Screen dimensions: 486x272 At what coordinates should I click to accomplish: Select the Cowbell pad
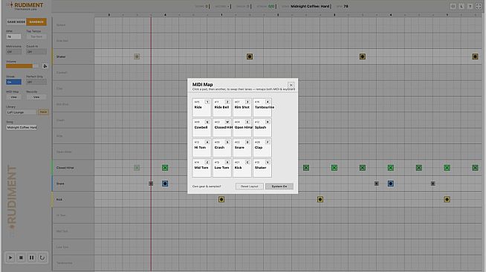coord(201,128)
